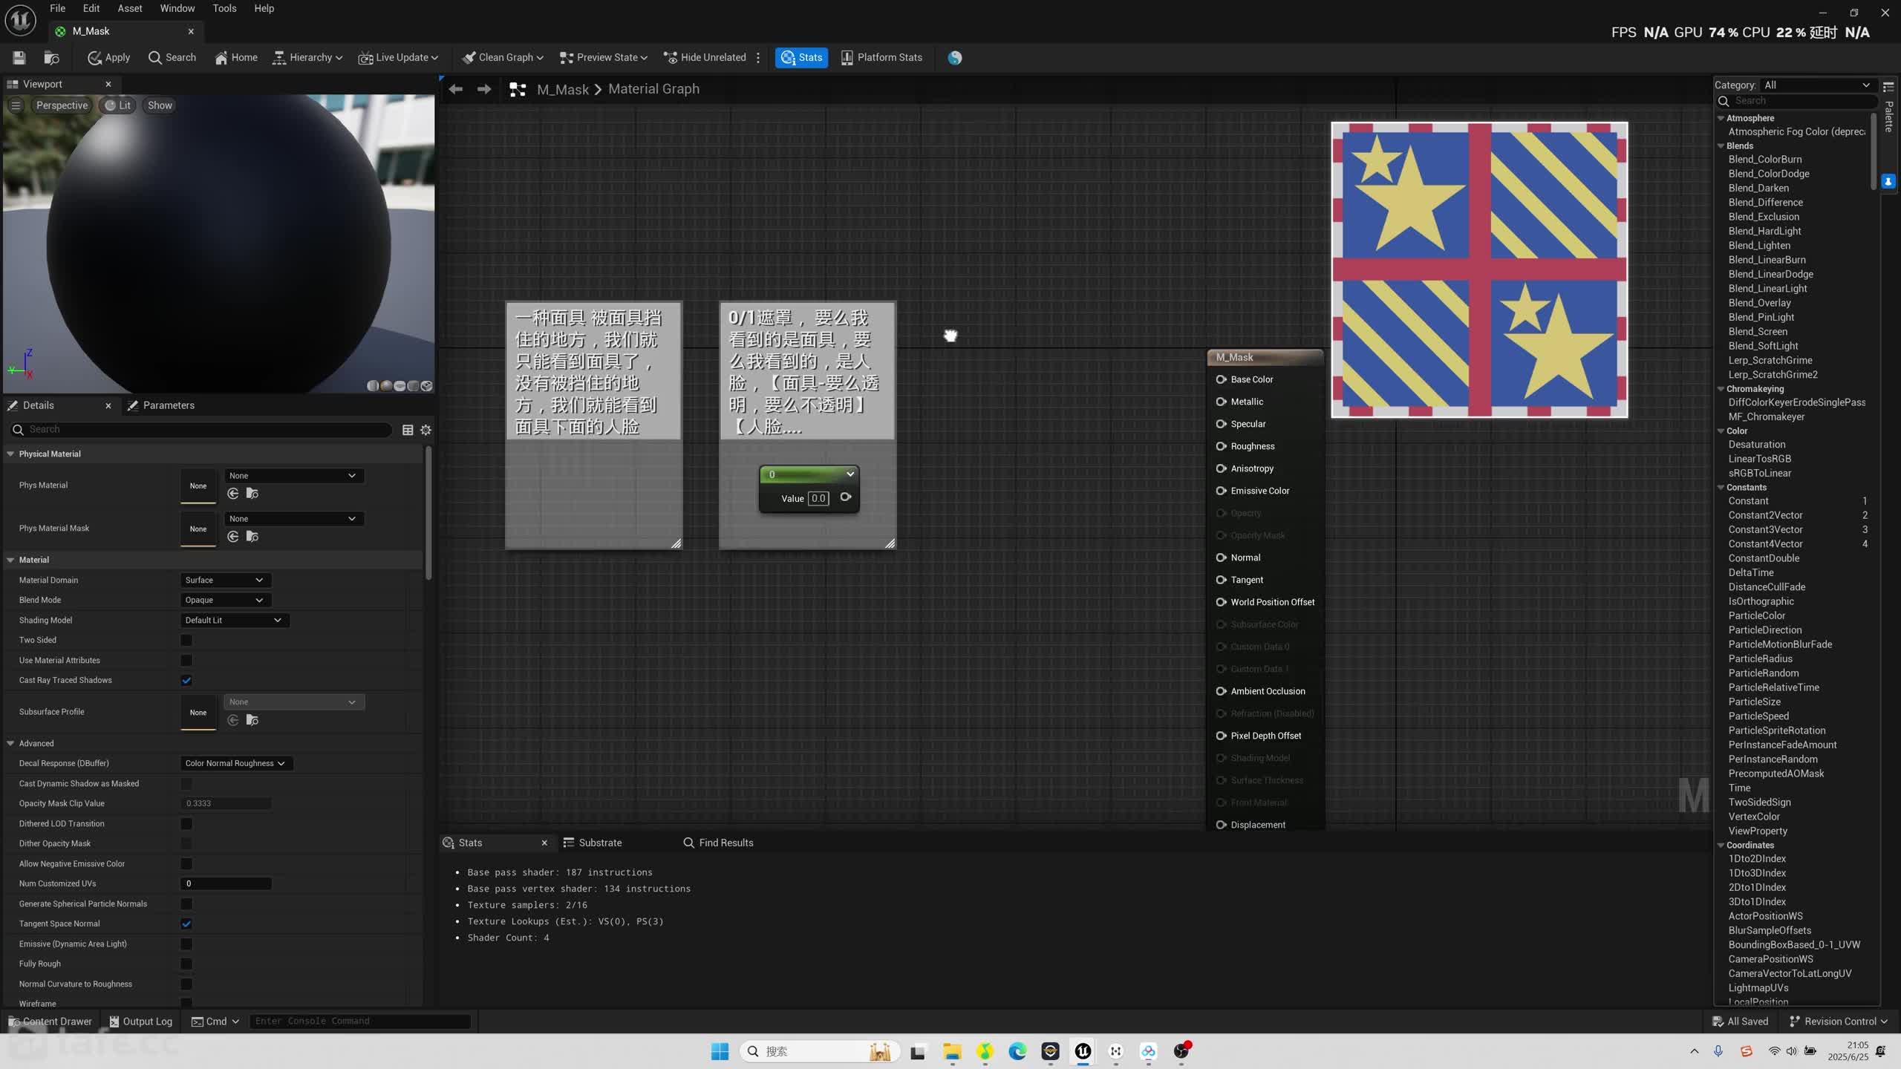Click the Constant node output pin

(845, 497)
